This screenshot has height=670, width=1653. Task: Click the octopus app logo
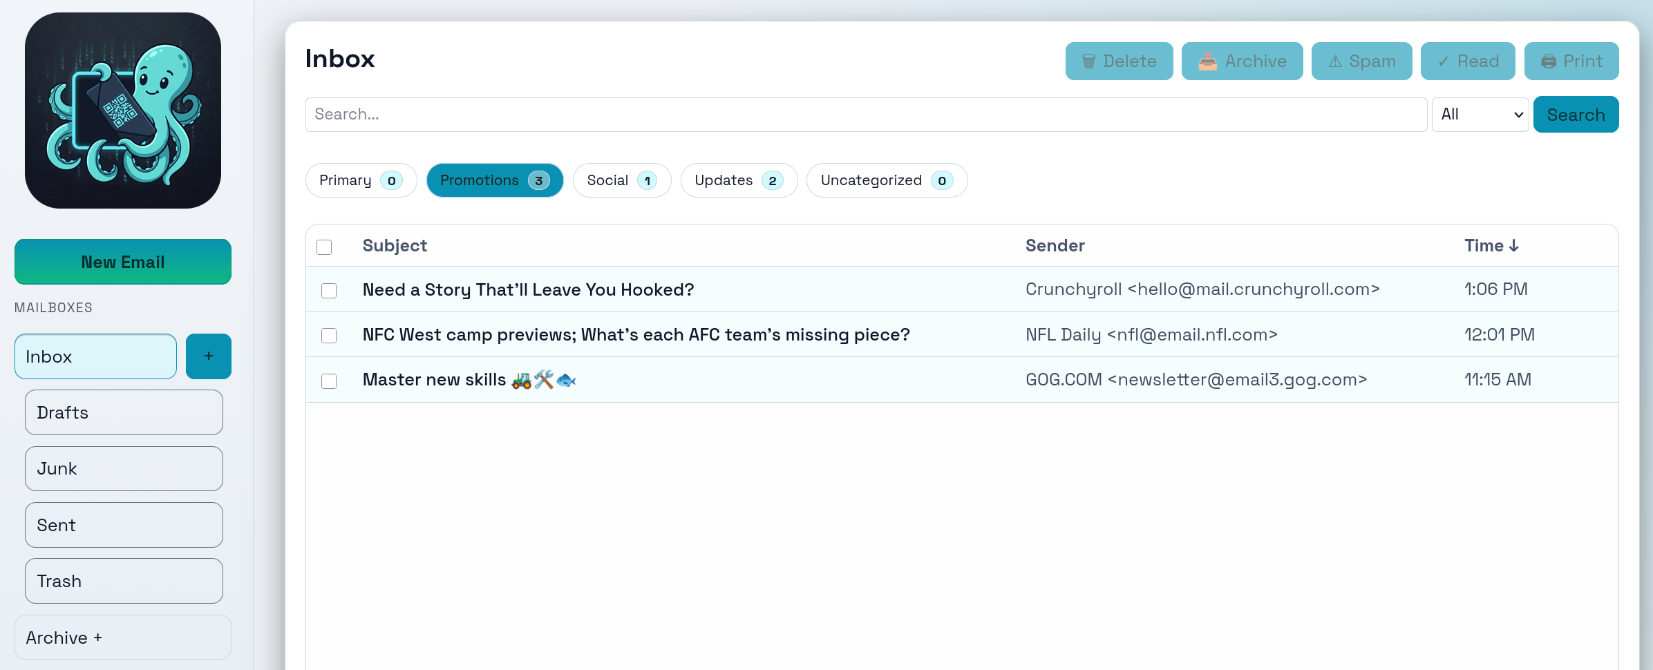123,111
